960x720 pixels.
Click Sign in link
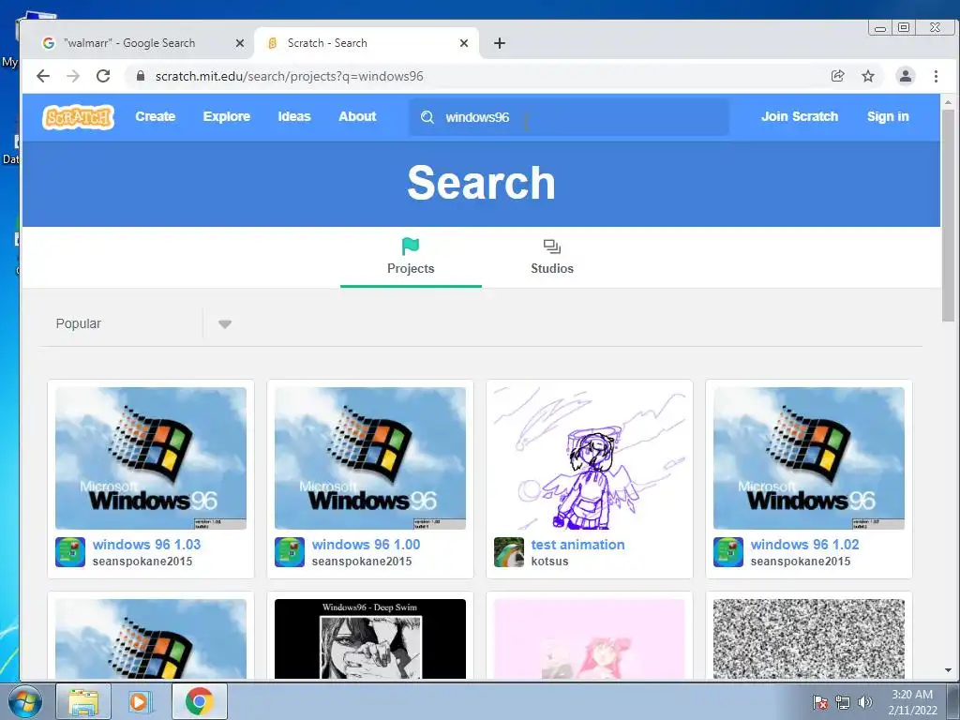coord(888,116)
